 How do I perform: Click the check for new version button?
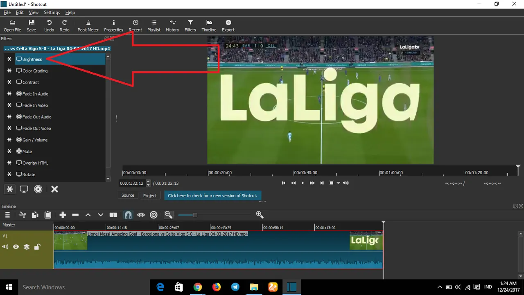pyautogui.click(x=212, y=195)
